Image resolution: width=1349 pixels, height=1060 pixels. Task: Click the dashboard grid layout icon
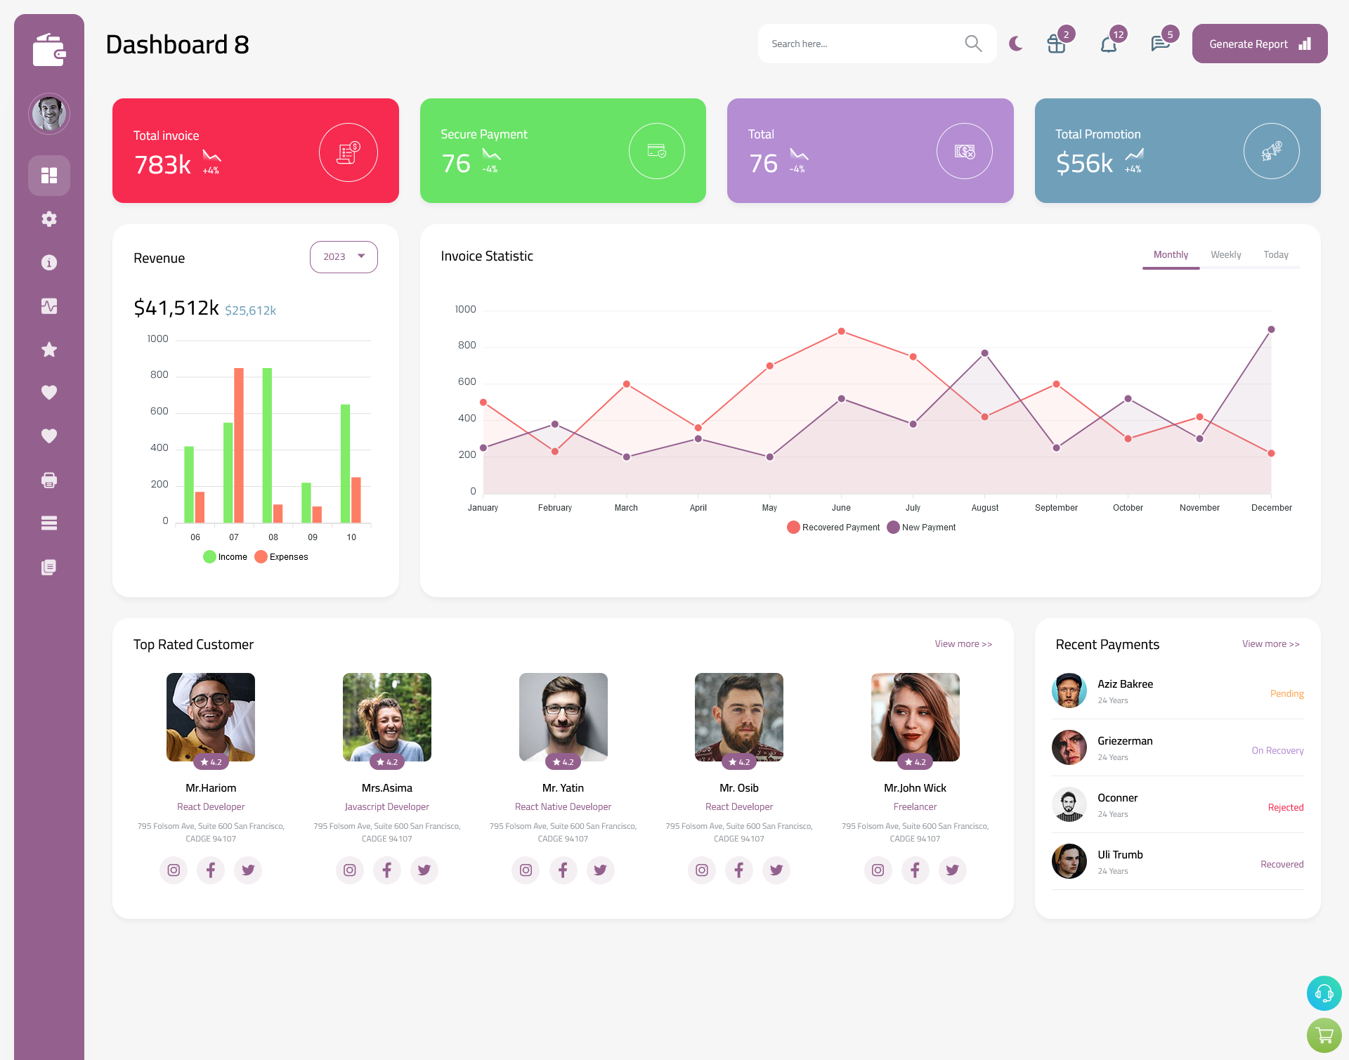pos(48,175)
